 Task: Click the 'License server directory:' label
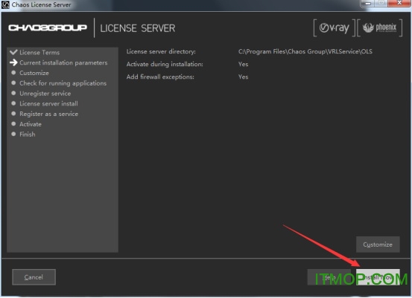click(161, 51)
